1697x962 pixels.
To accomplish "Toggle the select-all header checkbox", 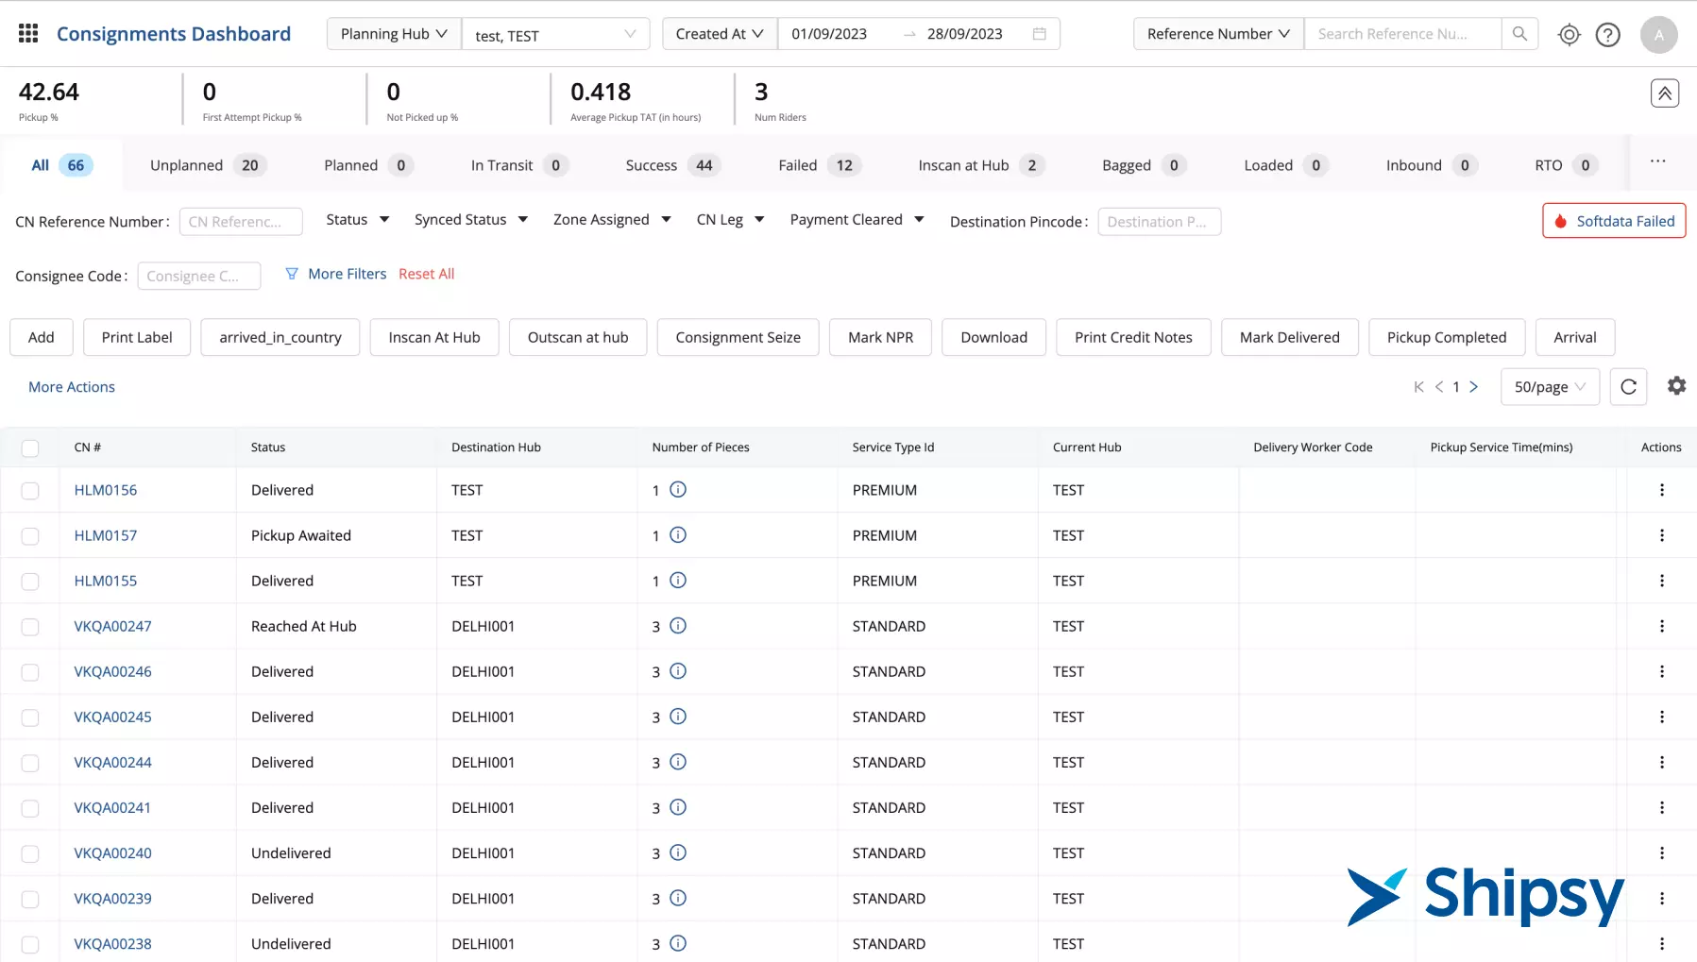I will pos(30,448).
